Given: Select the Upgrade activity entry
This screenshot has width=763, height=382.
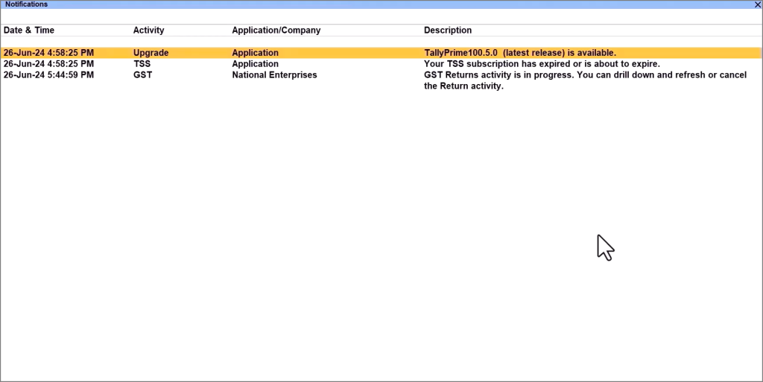Looking at the screenshot, I should click(x=151, y=53).
